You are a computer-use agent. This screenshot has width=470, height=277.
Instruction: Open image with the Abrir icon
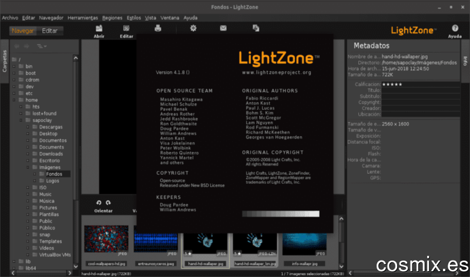pos(99,29)
